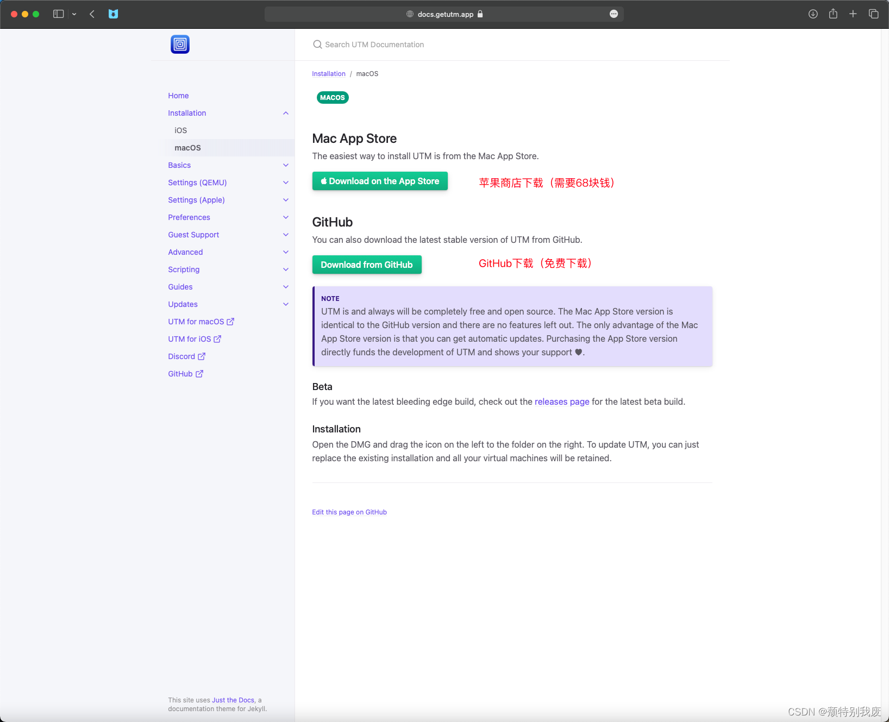Open Settings (QEMU) in the sidebar
This screenshot has height=722, width=889.
coord(197,183)
